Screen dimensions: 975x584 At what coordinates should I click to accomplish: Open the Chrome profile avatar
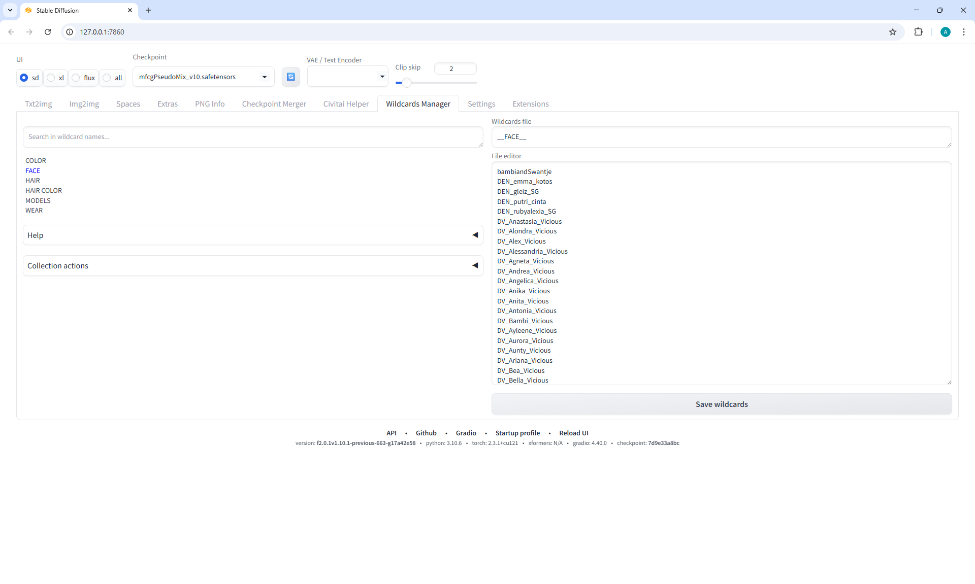945,32
